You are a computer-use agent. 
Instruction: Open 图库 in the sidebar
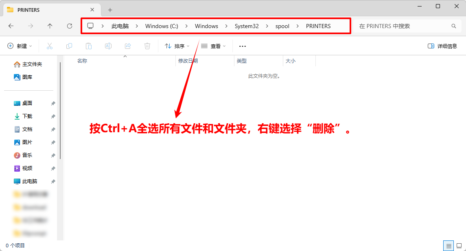point(23,77)
